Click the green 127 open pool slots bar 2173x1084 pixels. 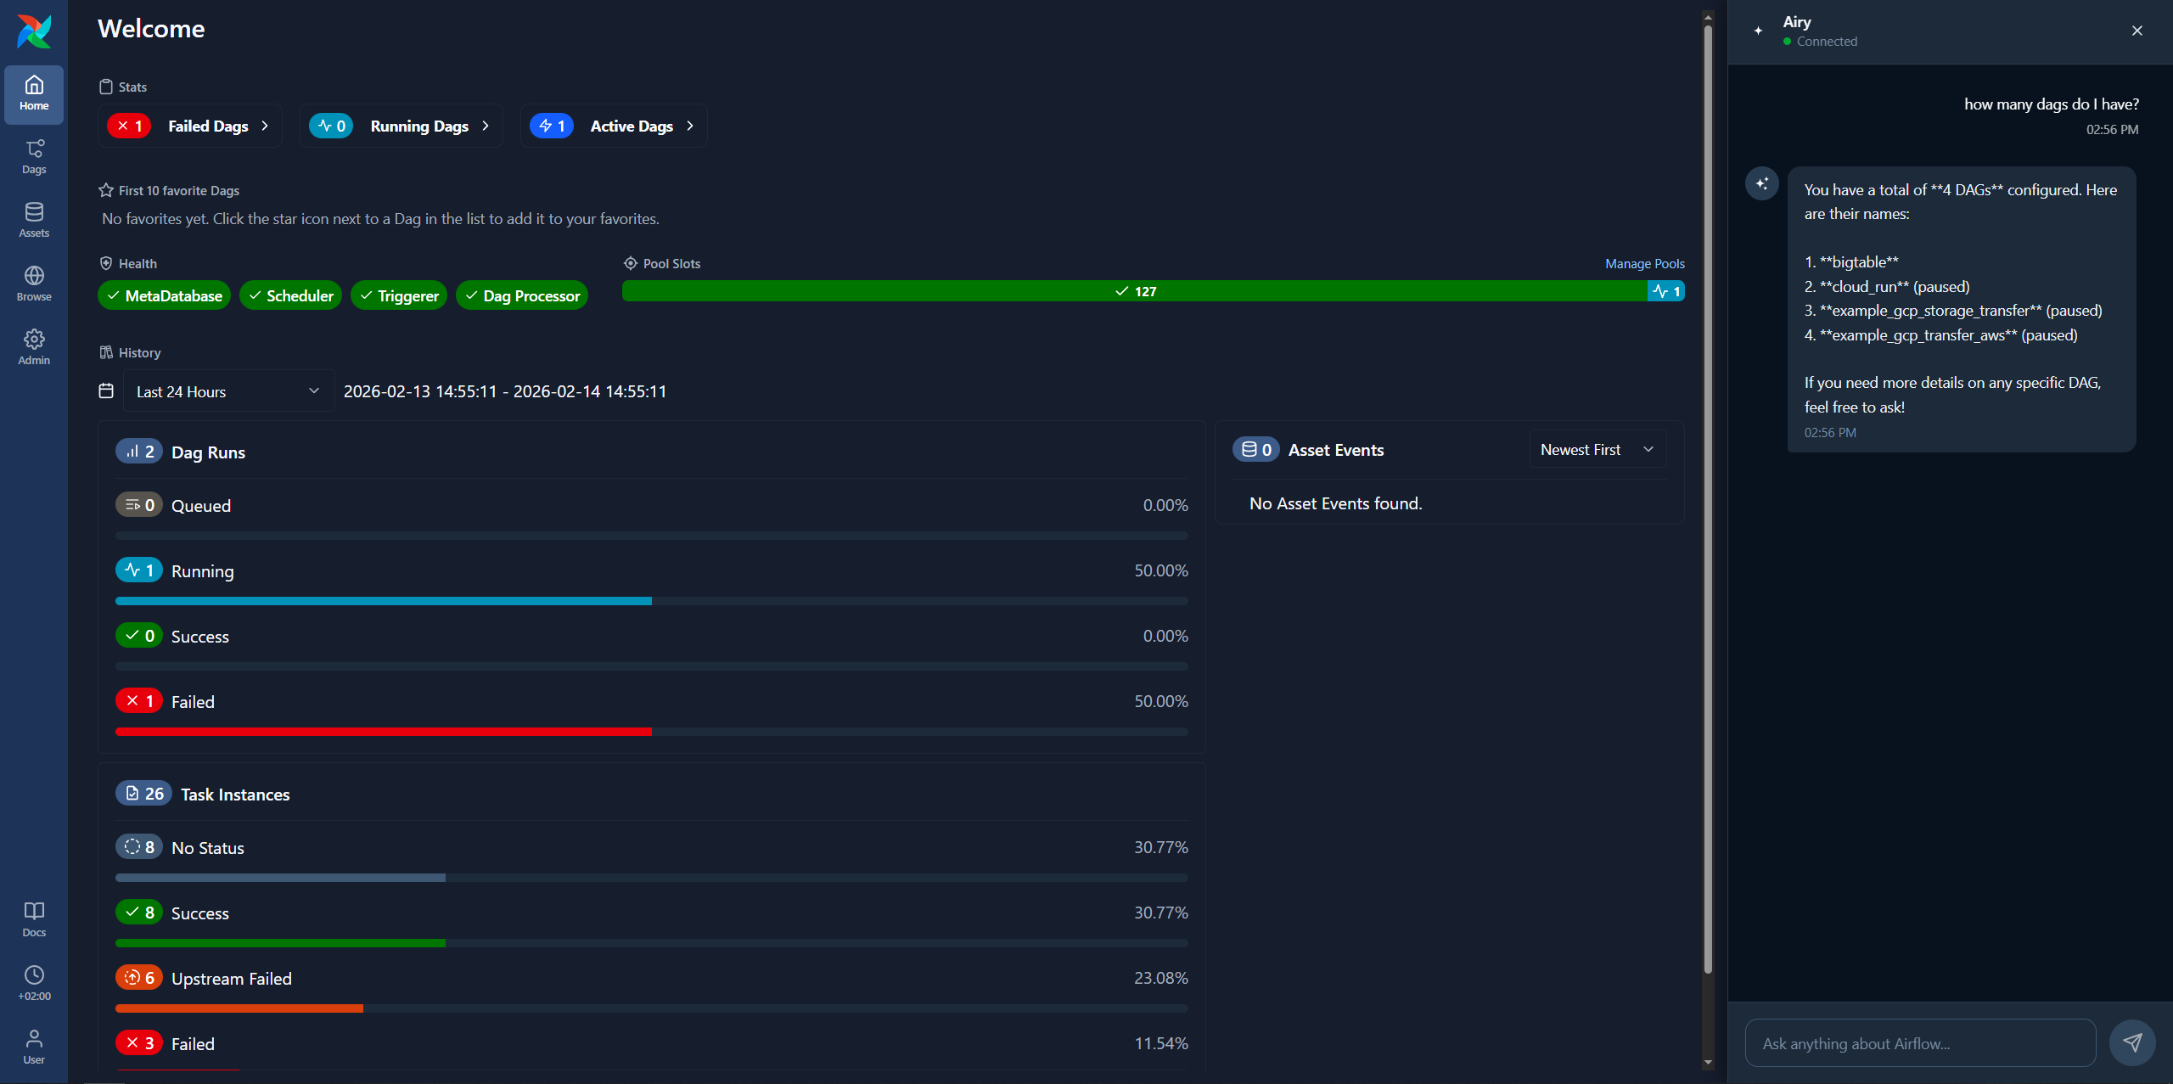1135,291
